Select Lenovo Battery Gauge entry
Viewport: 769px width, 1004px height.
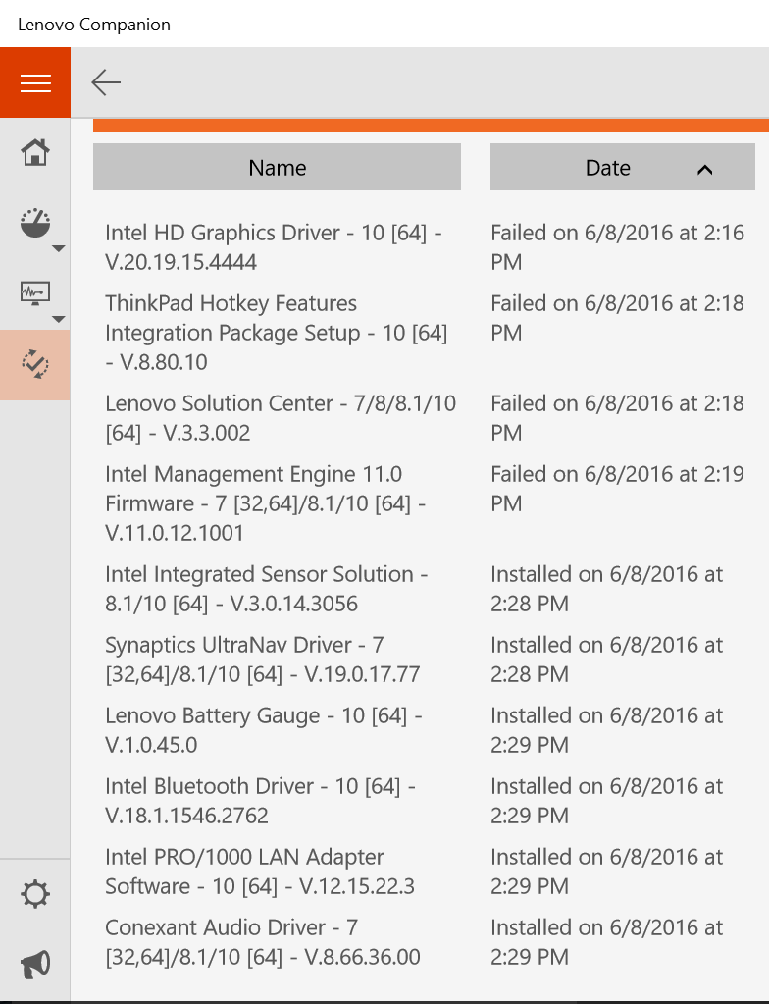pyautogui.click(x=263, y=730)
